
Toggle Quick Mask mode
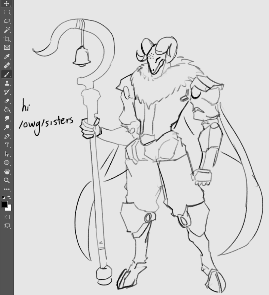pos(6,217)
